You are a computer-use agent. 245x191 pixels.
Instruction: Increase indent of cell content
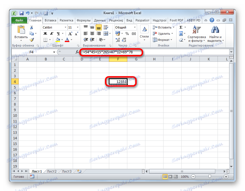click(92, 40)
